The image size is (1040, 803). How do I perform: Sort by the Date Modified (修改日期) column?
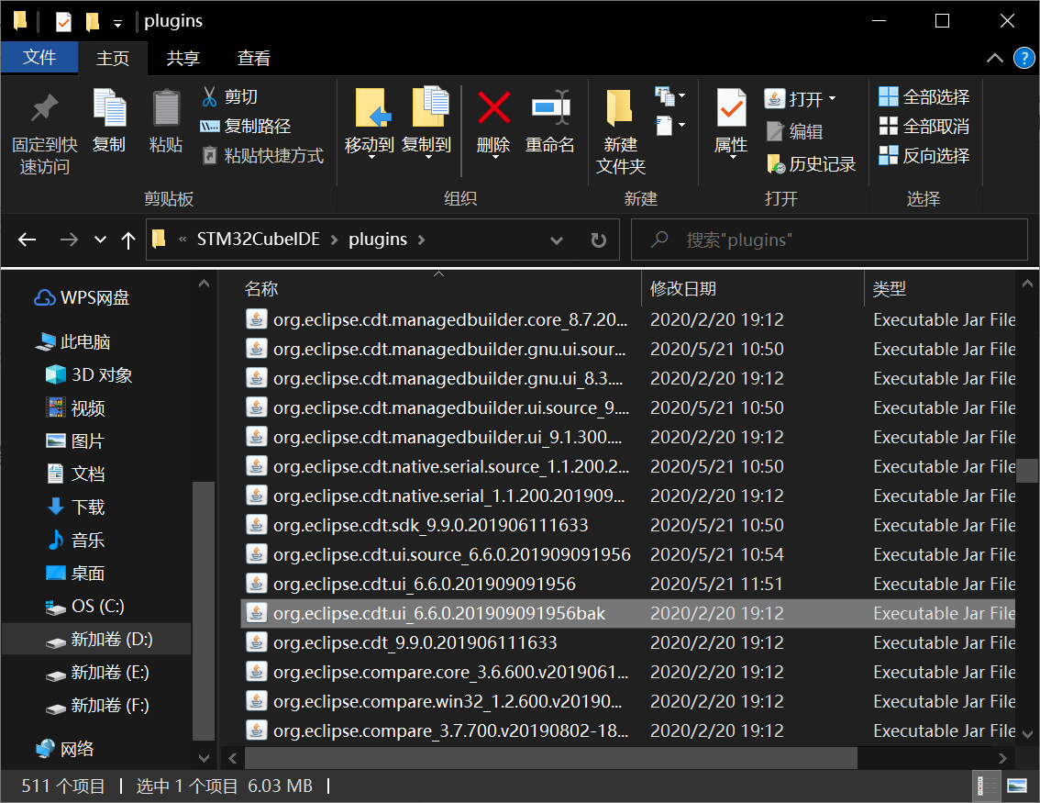click(x=682, y=289)
